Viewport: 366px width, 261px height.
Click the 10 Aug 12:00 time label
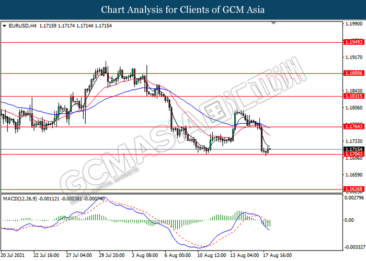point(211,255)
